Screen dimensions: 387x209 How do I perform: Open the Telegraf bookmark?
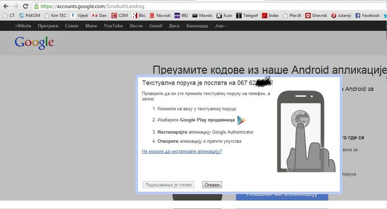(x=247, y=15)
